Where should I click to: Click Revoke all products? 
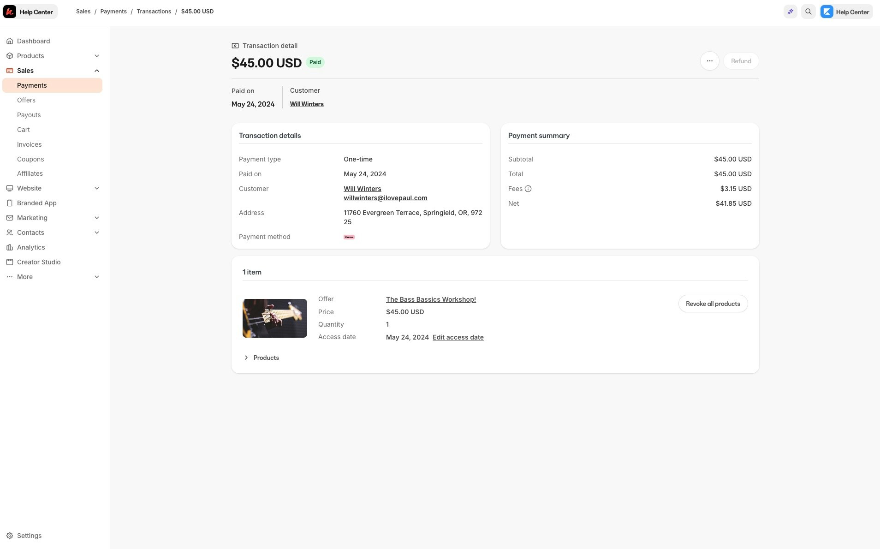[713, 304]
